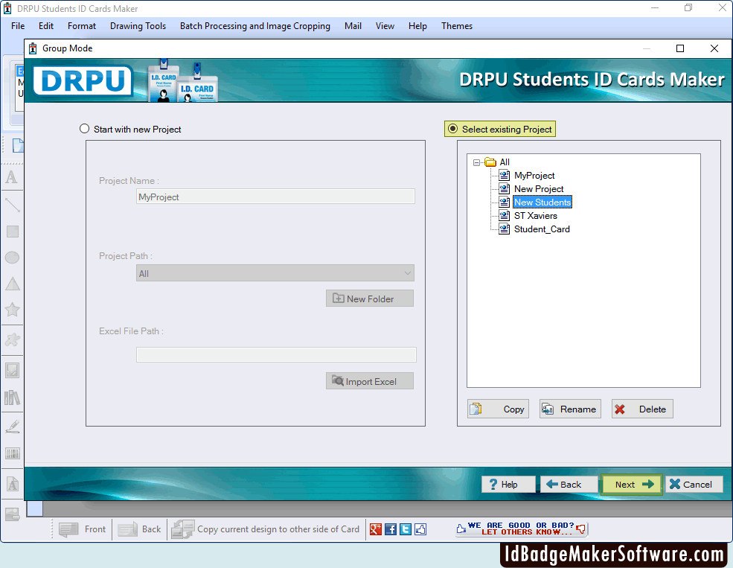Select the Ellipse shape tool
This screenshot has height=568, width=733.
tap(12, 258)
